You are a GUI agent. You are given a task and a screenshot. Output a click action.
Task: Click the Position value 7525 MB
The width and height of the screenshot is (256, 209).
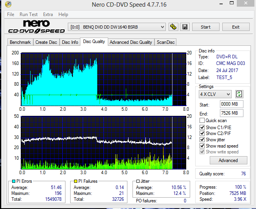point(238,193)
